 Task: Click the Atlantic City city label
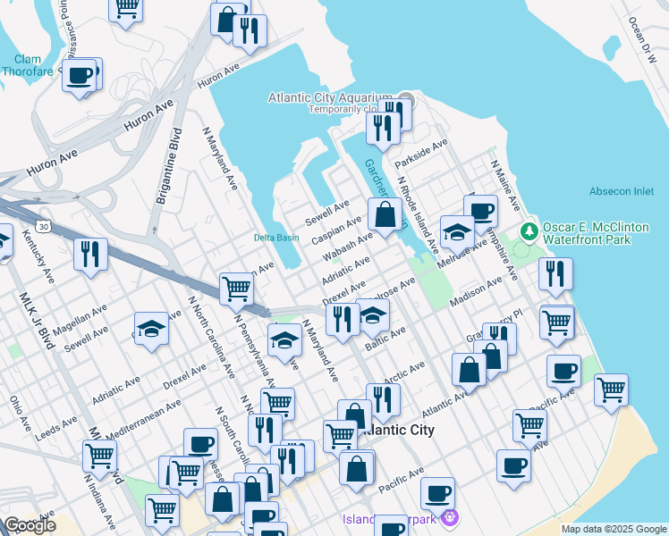[x=397, y=430]
